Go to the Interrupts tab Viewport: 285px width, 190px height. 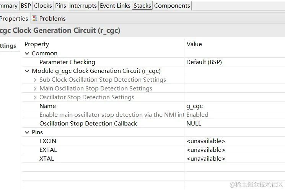click(83, 6)
